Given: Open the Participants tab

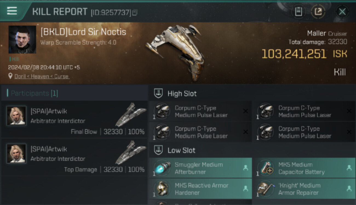Looking at the screenshot, I should coord(34,93).
